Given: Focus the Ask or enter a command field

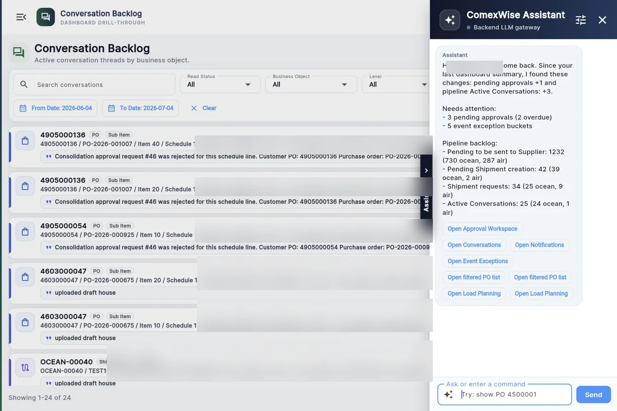Looking at the screenshot, I should 505,394.
